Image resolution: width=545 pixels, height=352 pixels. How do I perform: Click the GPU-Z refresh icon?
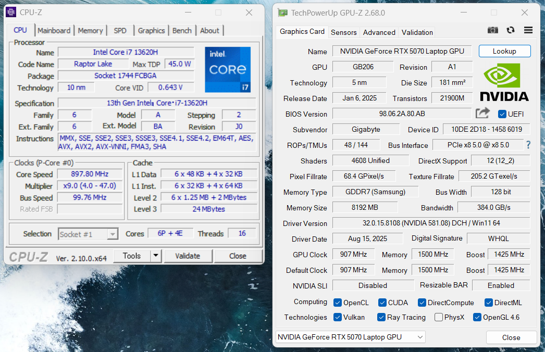tap(511, 31)
